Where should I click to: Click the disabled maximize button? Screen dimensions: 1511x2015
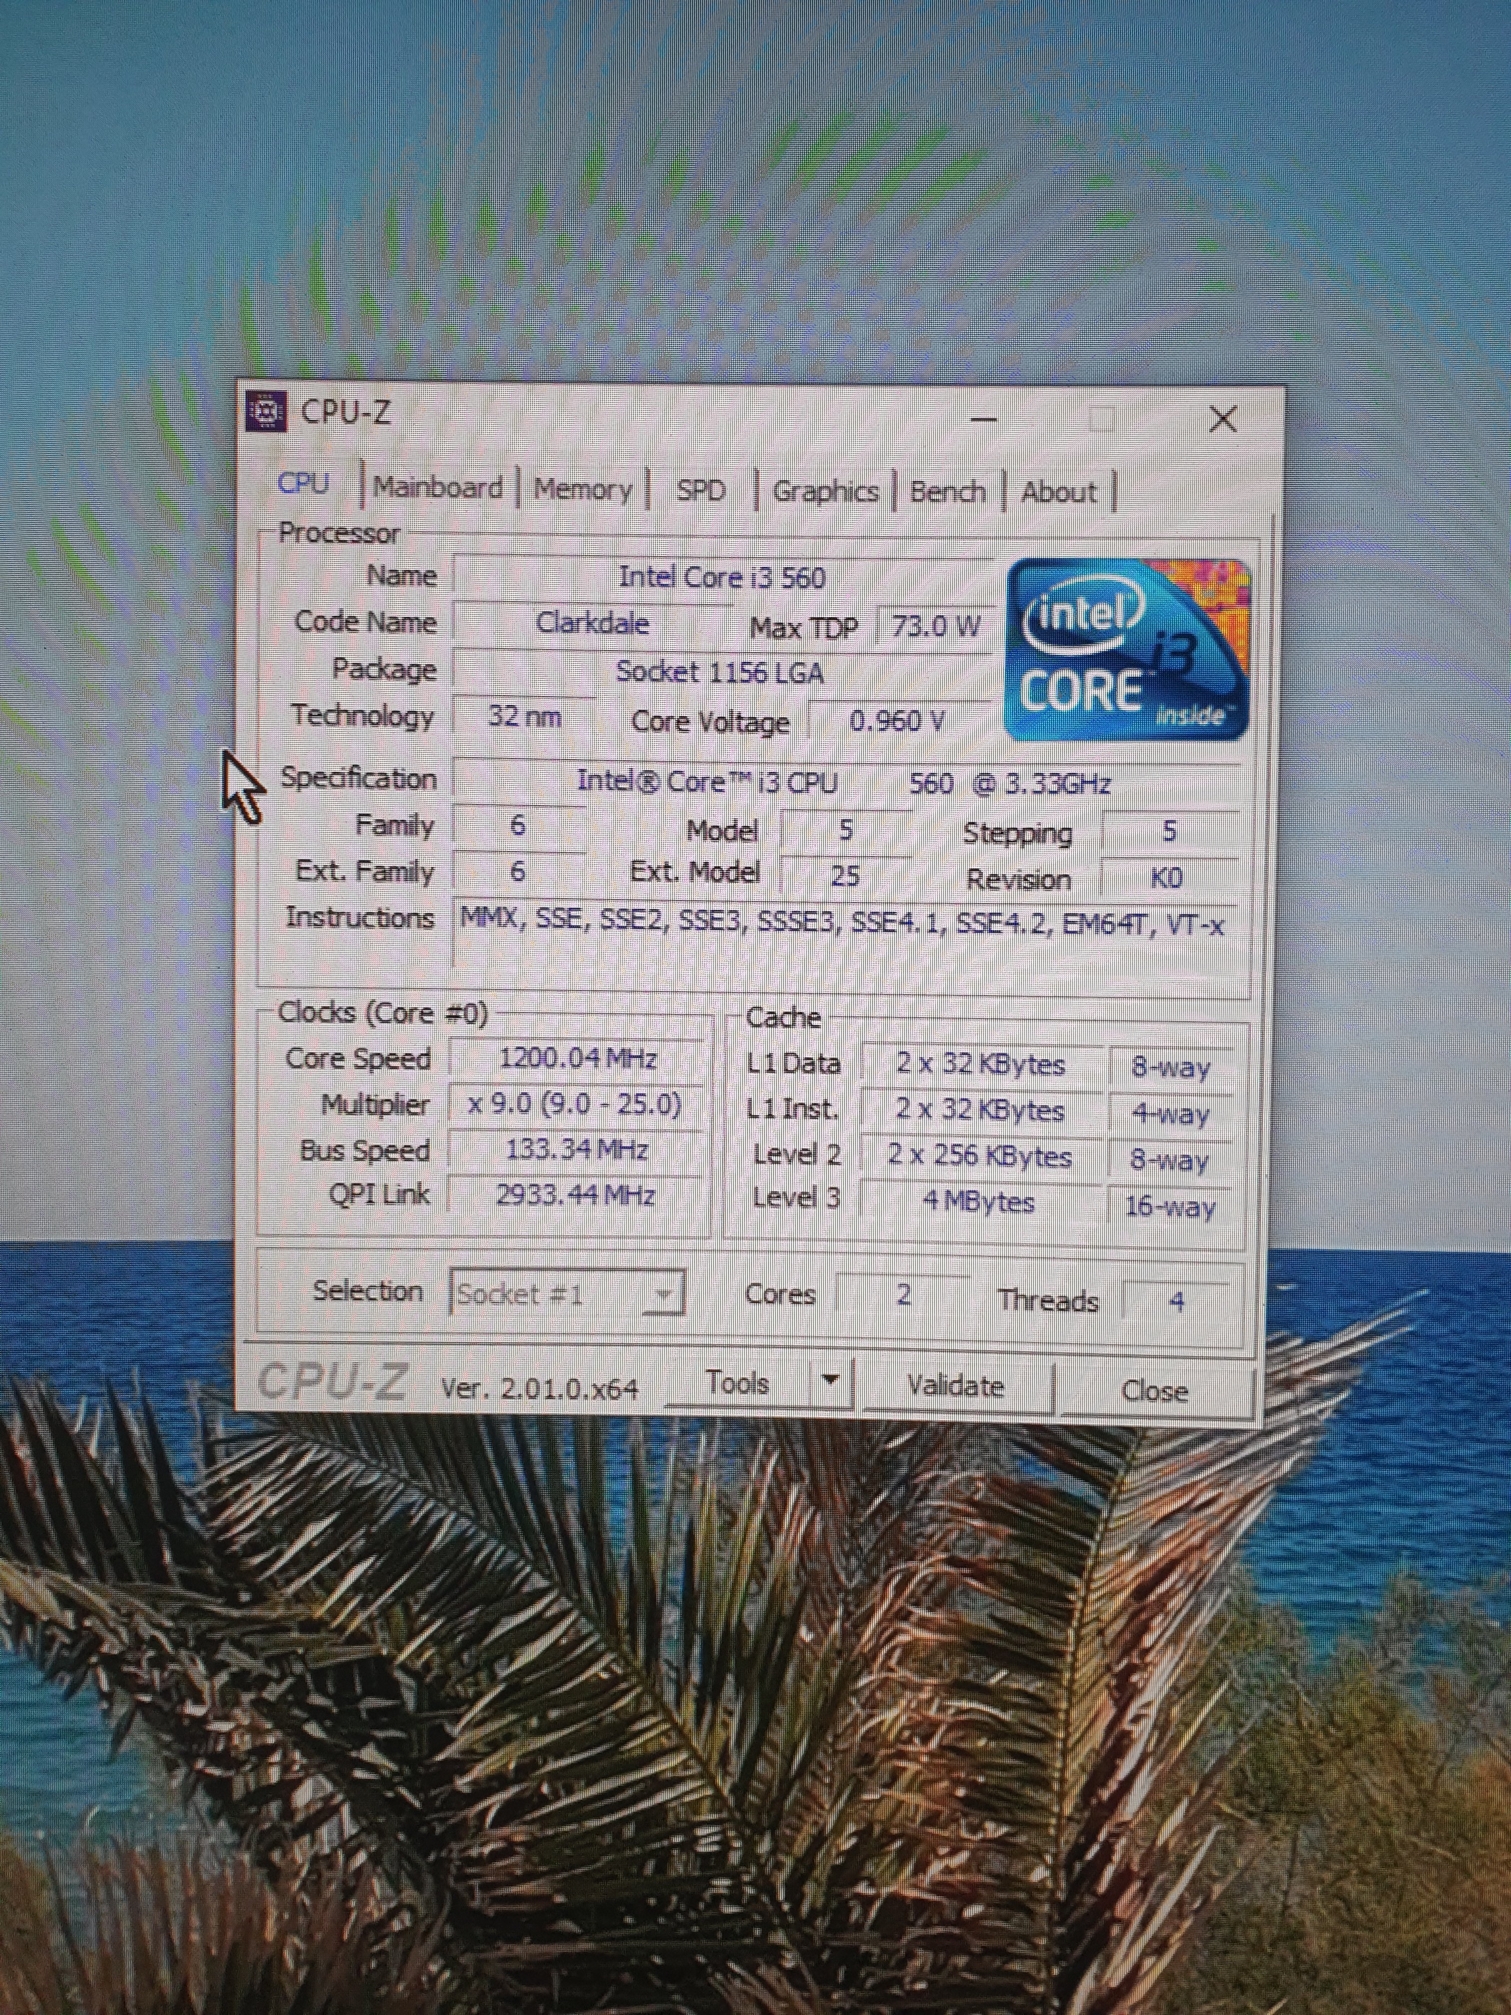tap(1102, 420)
